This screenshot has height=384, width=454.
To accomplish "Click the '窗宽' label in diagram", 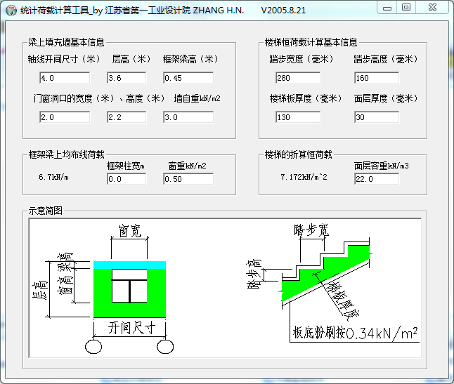I will (130, 231).
